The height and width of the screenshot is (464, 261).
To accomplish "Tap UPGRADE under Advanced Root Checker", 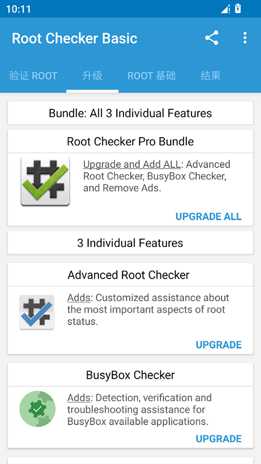I will [219, 345].
